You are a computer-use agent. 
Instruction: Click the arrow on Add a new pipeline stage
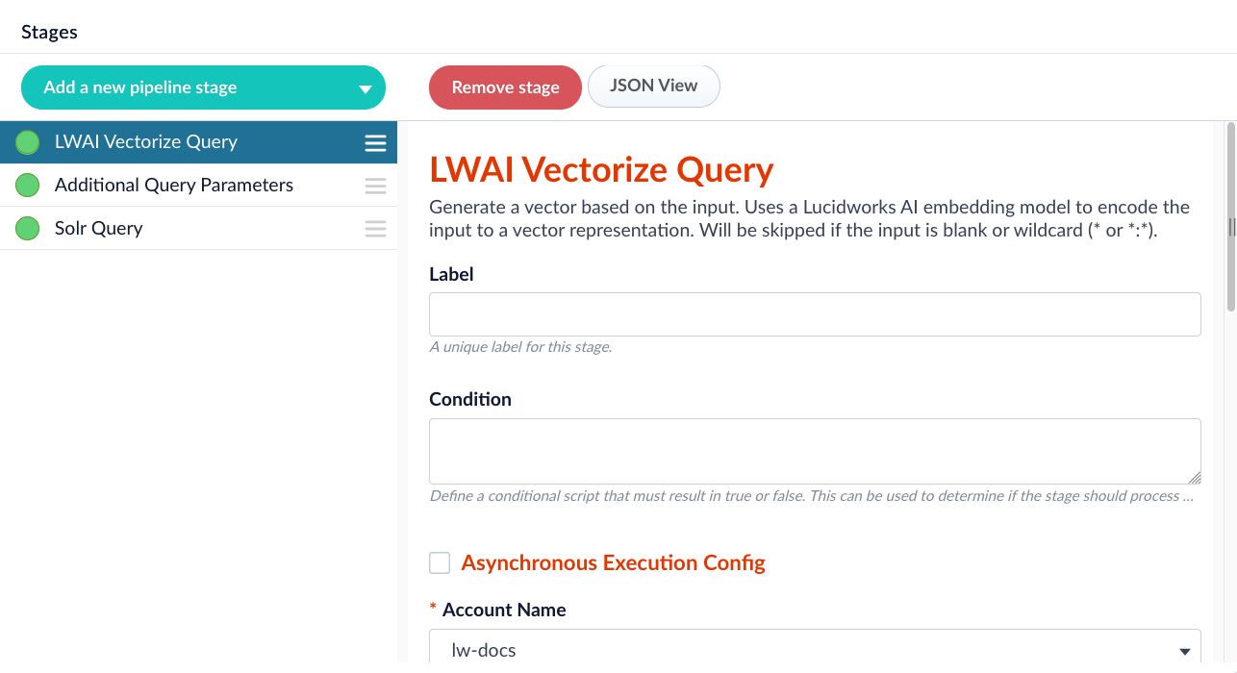coord(365,89)
